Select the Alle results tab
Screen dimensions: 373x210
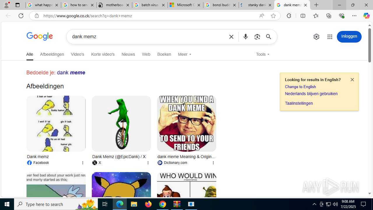[x=30, y=54]
